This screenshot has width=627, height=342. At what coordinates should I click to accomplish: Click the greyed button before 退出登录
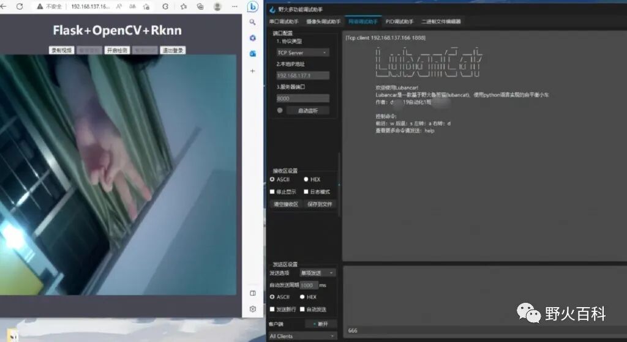145,50
